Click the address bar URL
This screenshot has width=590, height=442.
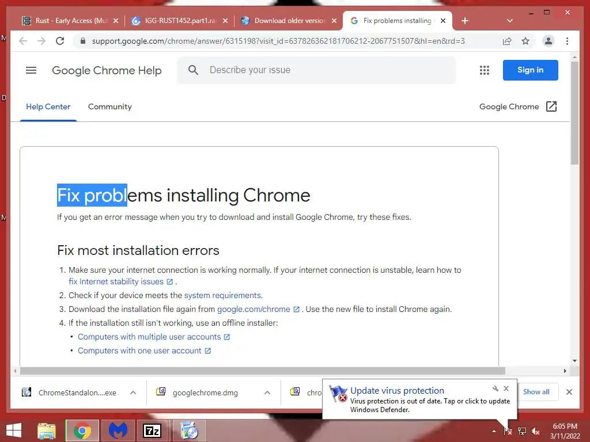click(278, 41)
